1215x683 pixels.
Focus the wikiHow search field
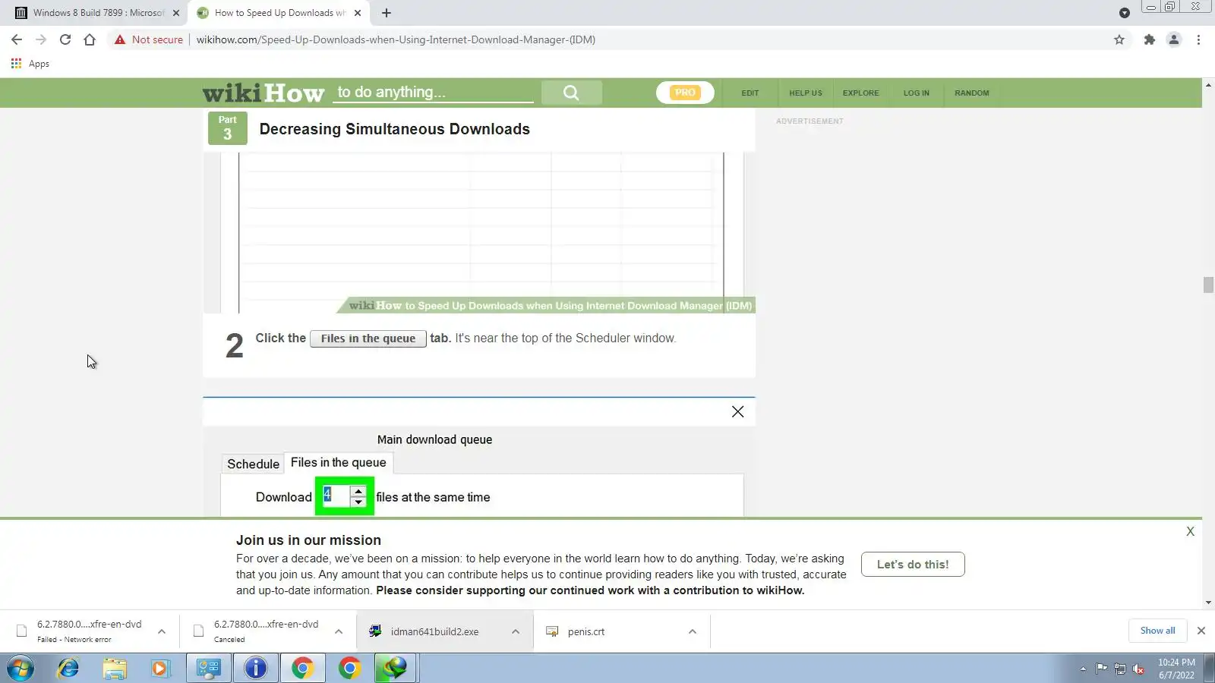(x=434, y=93)
